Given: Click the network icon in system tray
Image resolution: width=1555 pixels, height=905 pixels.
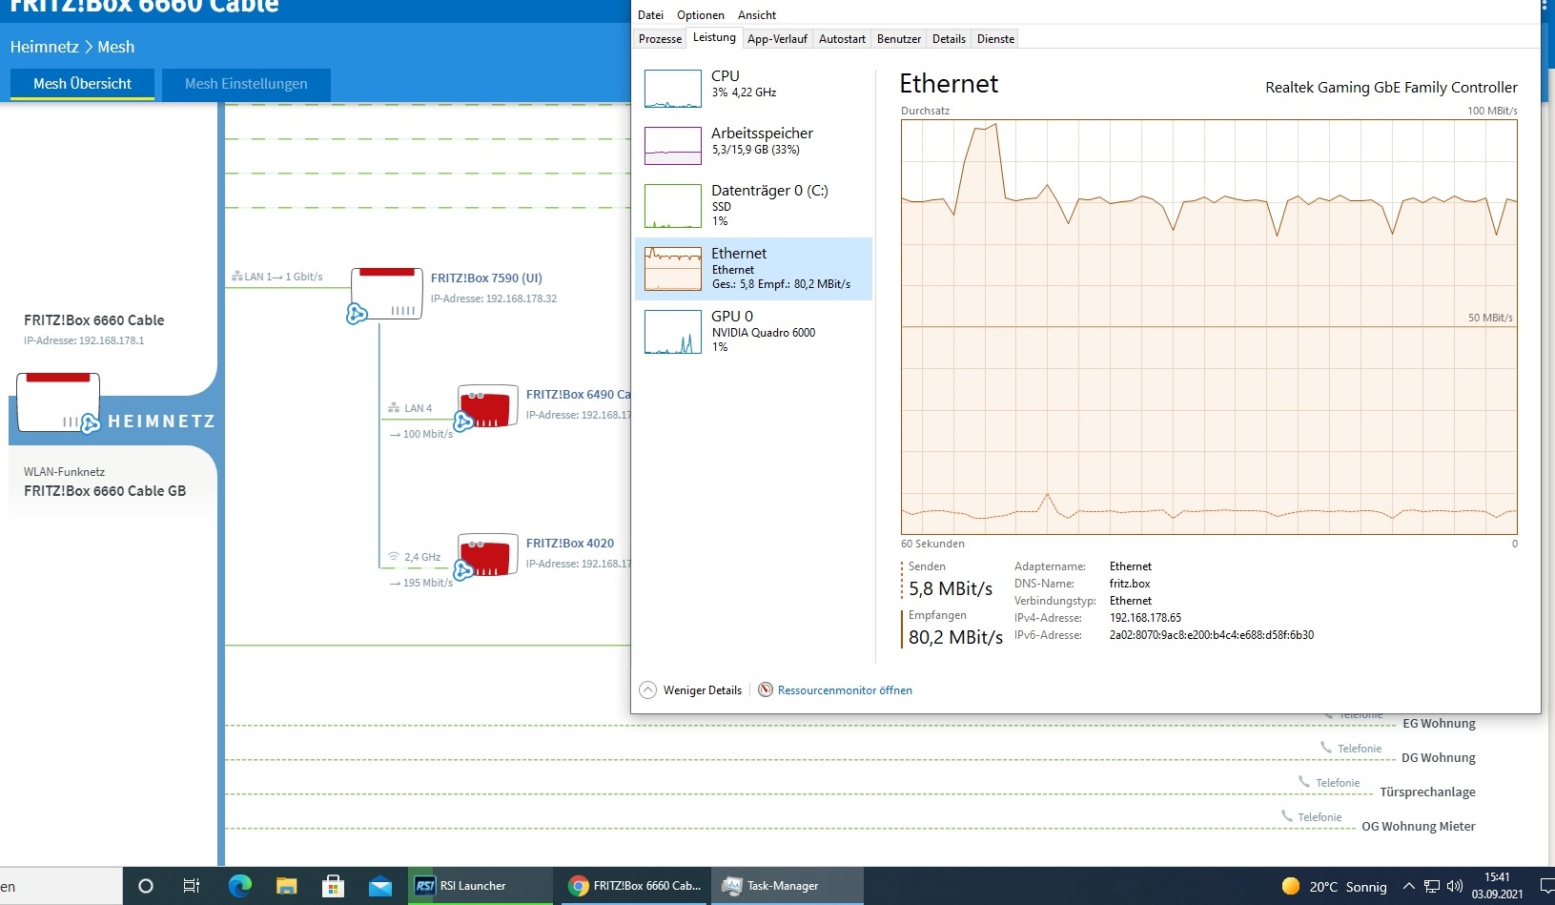Looking at the screenshot, I should [x=1432, y=886].
